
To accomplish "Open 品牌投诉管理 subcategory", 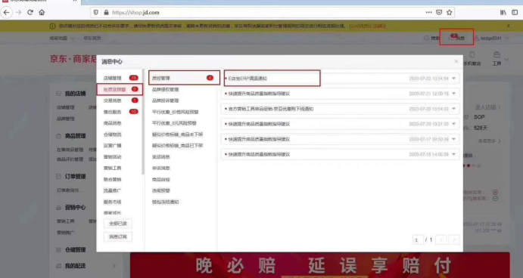I will (x=166, y=100).
